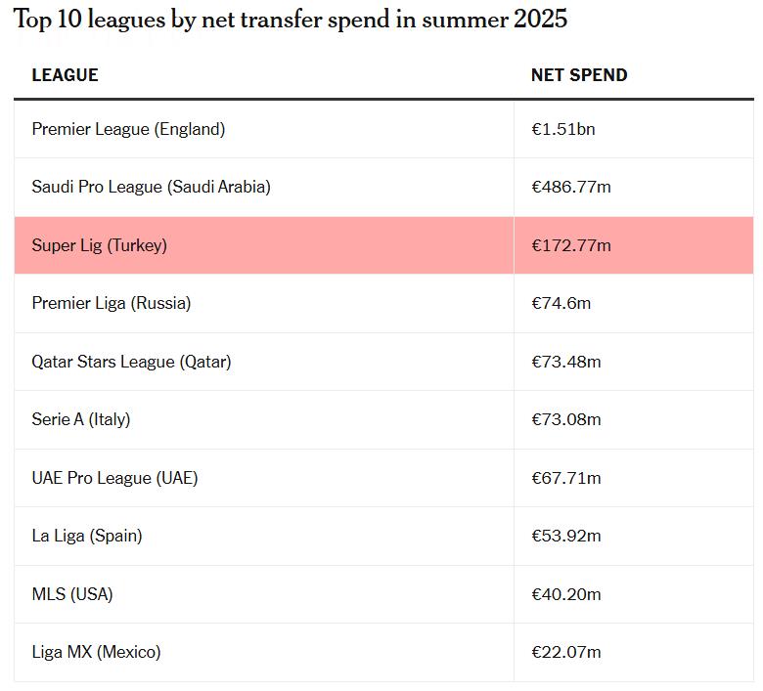763x691 pixels.
Task: Click the LEAGUE column header
Action: [x=65, y=75]
